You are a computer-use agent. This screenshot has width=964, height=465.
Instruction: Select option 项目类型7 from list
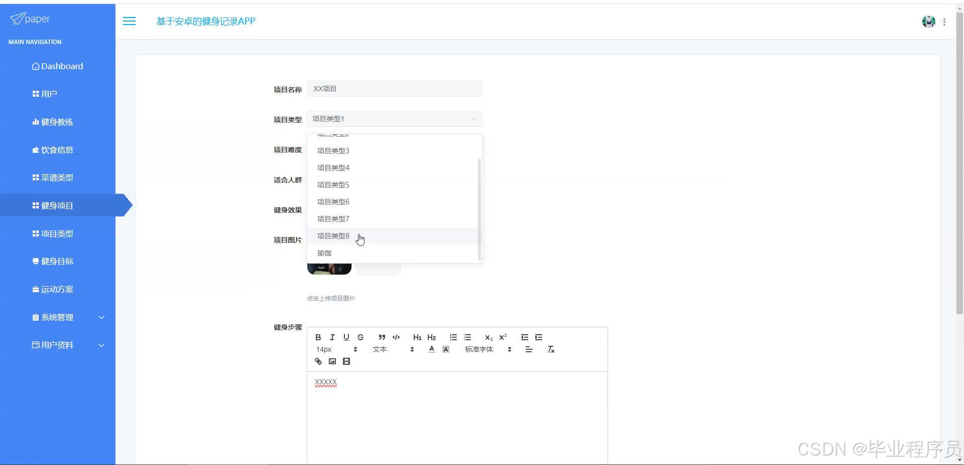pyautogui.click(x=393, y=219)
